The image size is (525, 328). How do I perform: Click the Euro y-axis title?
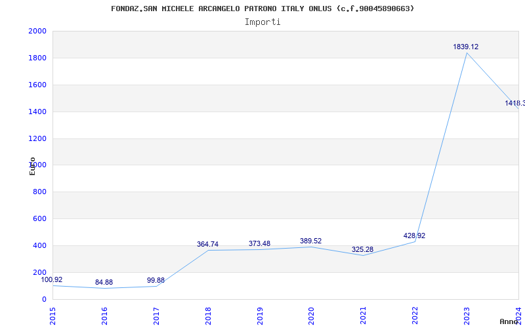32,166
